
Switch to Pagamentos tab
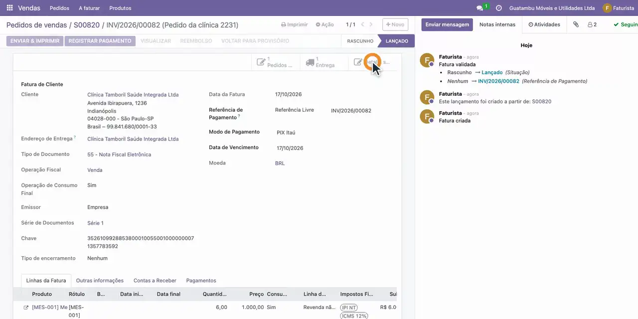pyautogui.click(x=201, y=281)
